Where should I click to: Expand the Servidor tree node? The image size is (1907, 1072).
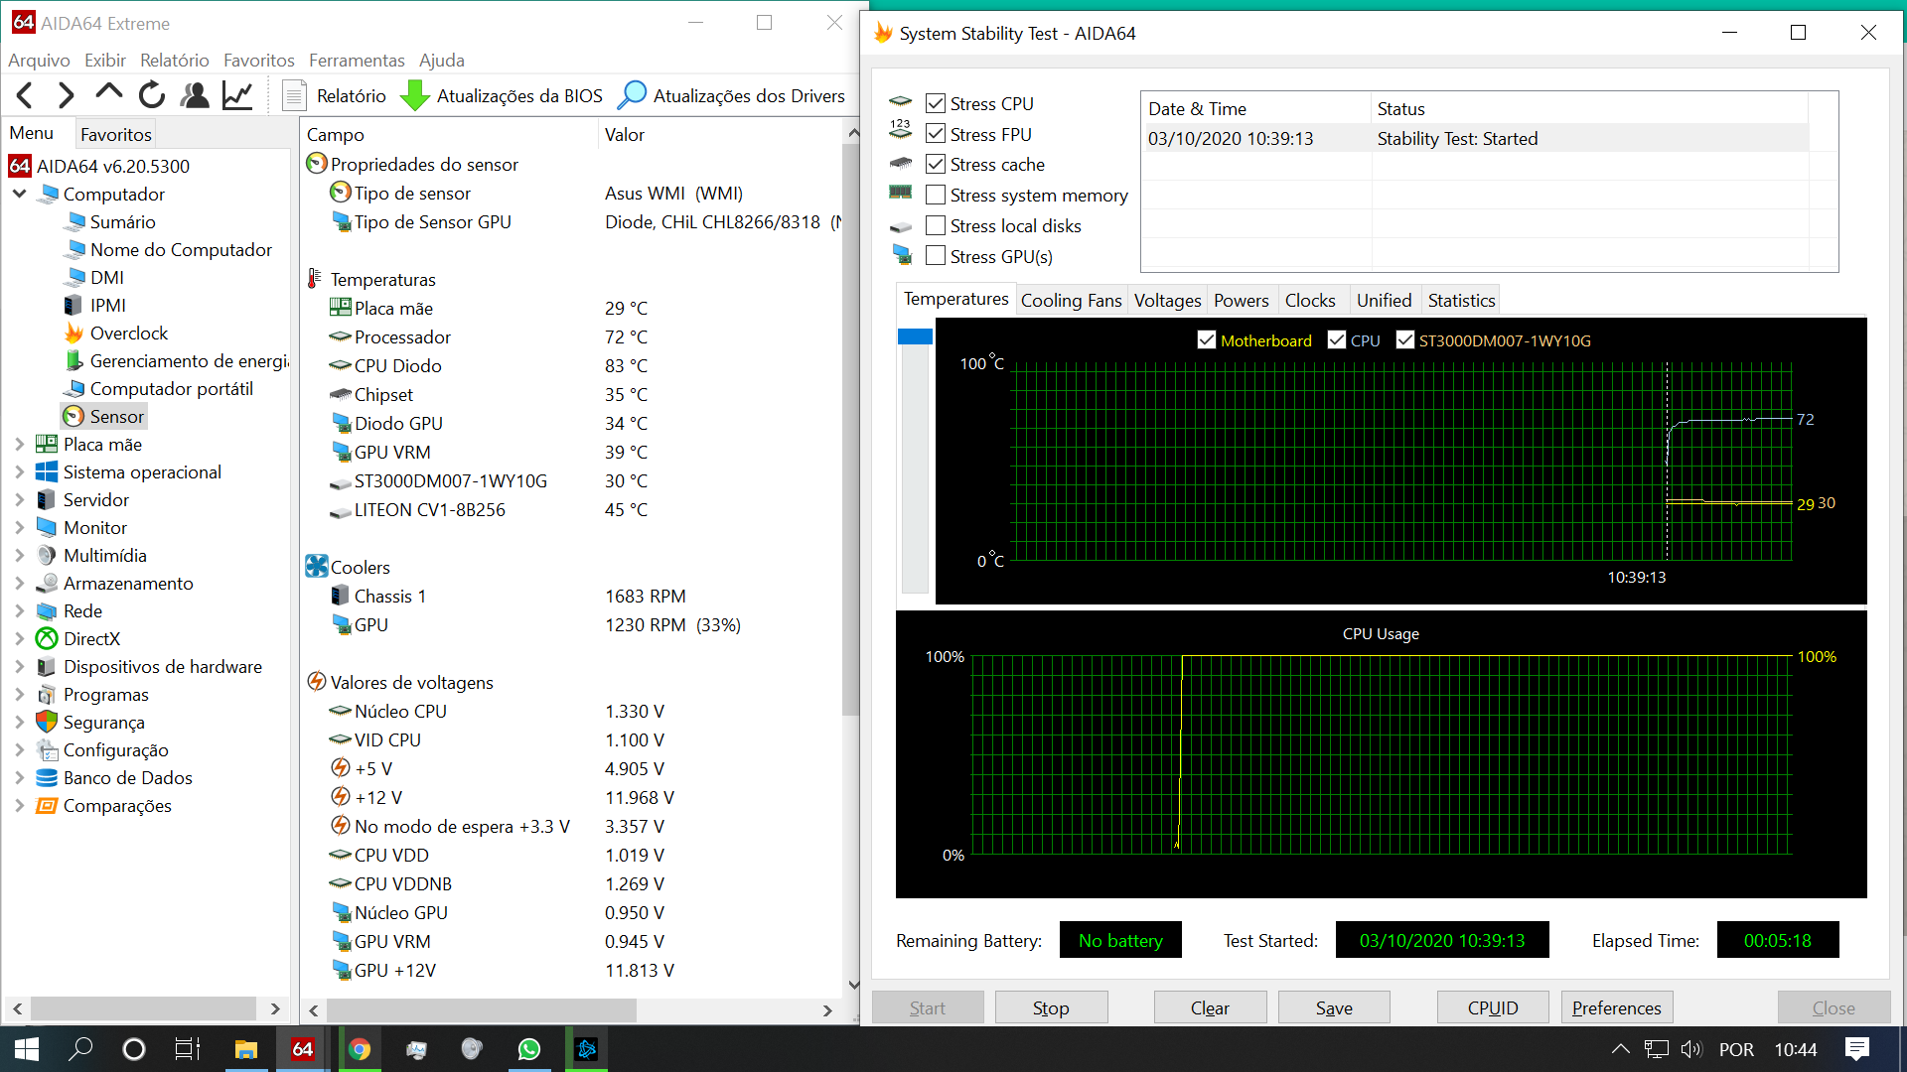click(19, 500)
